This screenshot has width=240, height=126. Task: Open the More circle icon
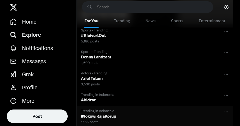pos(13,101)
